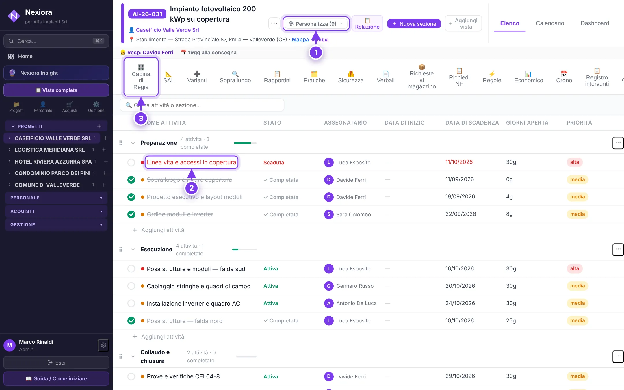Open the three-dots project menu

[274, 23]
